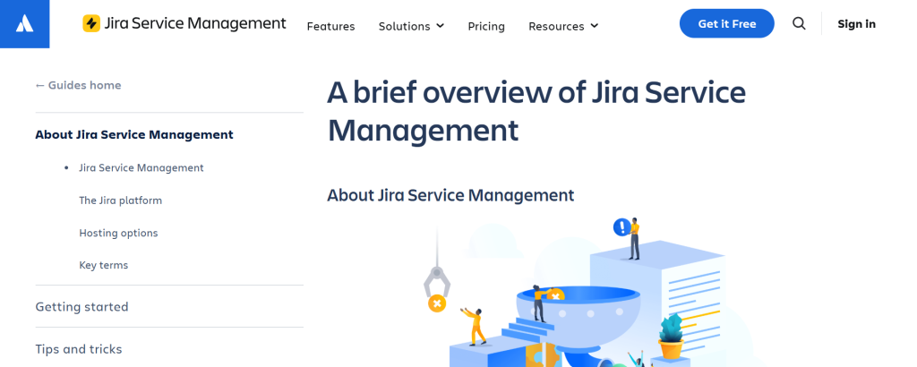Image resolution: width=917 pixels, height=367 pixels.
Task: Open The Jira platform sidebar item
Action: [x=120, y=201]
